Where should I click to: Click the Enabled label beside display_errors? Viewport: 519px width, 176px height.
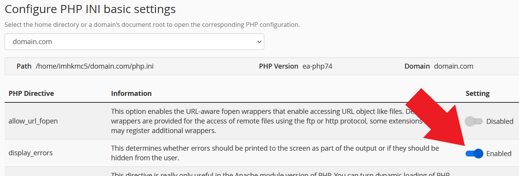499,153
